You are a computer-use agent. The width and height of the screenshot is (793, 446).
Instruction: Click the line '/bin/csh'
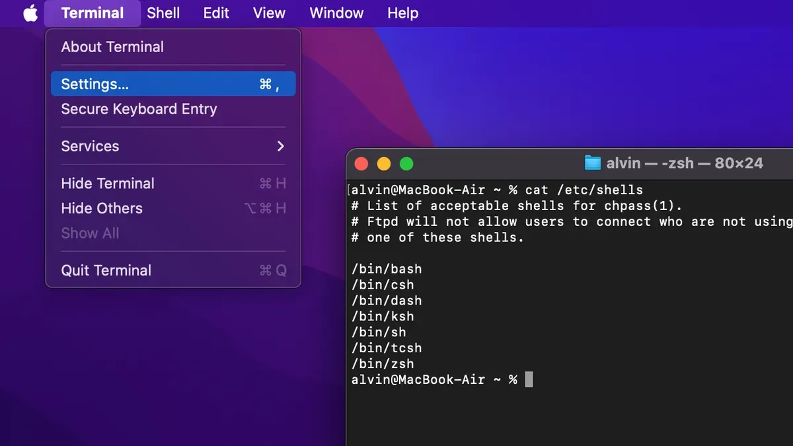tap(383, 285)
